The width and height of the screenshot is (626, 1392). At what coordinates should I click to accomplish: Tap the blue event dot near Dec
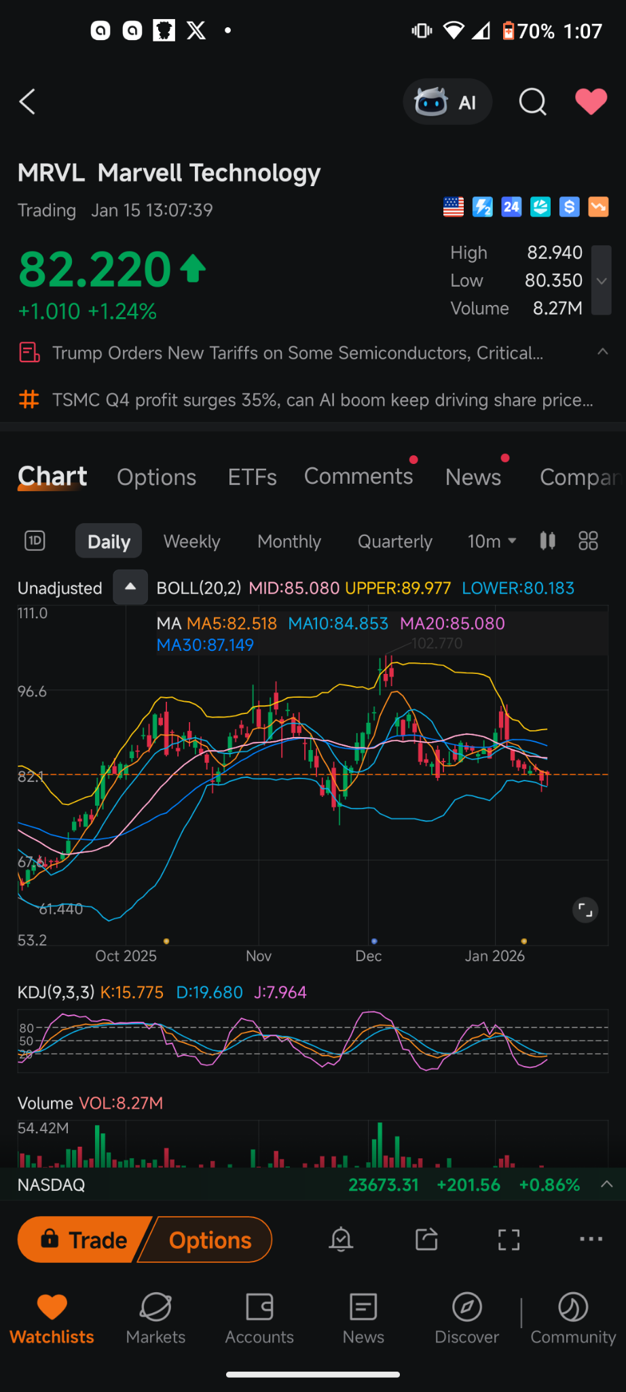tap(374, 941)
